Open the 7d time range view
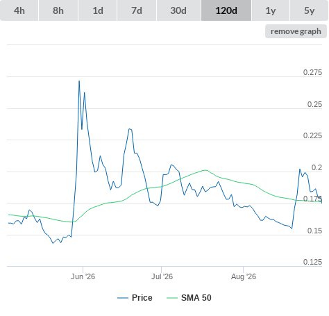Screen dimensions: 329x316 pos(137,10)
